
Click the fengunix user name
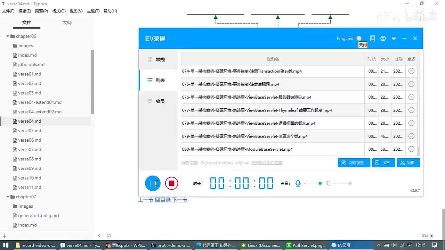[345, 39]
